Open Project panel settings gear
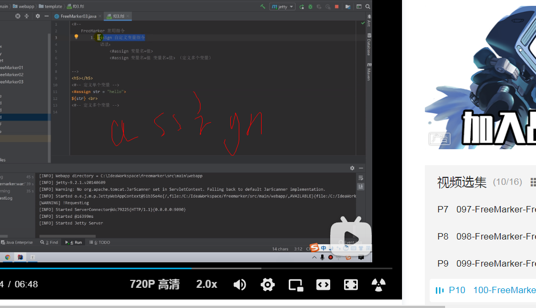Image resolution: width=536 pixels, height=308 pixels. click(x=38, y=16)
